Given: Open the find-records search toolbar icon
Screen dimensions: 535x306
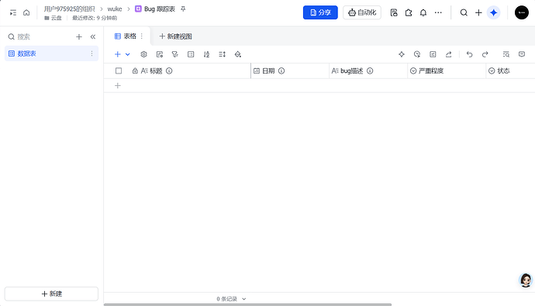Looking at the screenshot, I should pyautogui.click(x=506, y=54).
